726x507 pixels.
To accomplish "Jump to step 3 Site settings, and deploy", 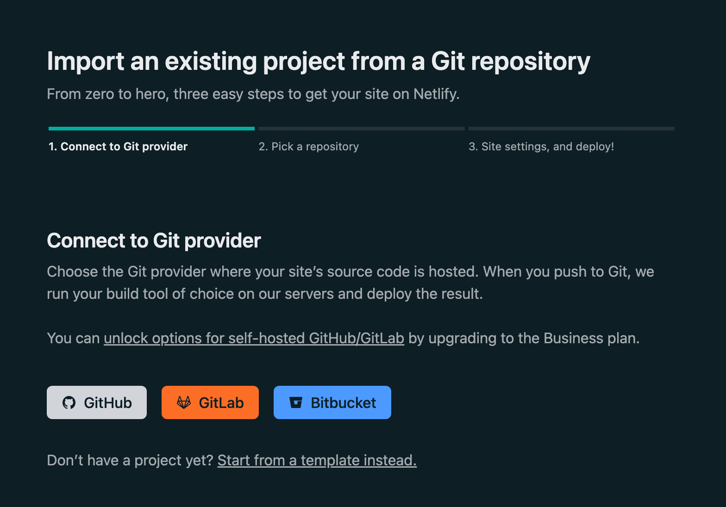I will (541, 147).
